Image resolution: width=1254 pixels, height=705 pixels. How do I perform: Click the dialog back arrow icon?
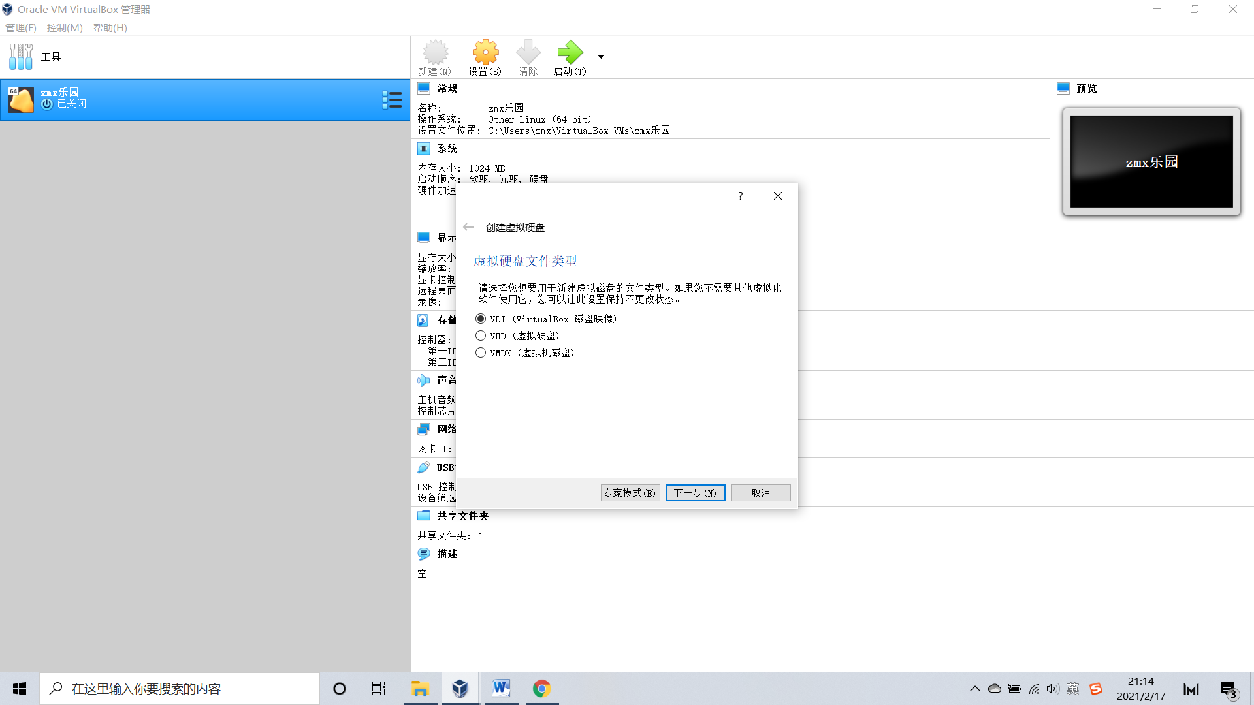point(468,227)
